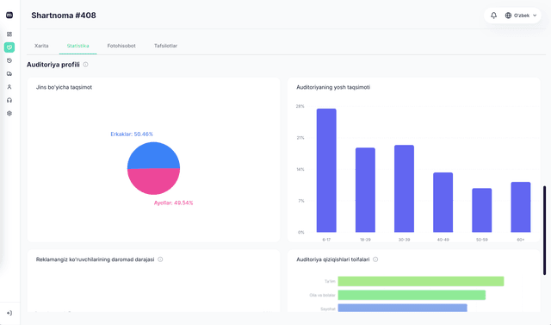This screenshot has height=325, width=551.
Task: Click Reklamangiz ko'ruvchilarining daromad darajasi heading
Action: [x=95, y=259]
